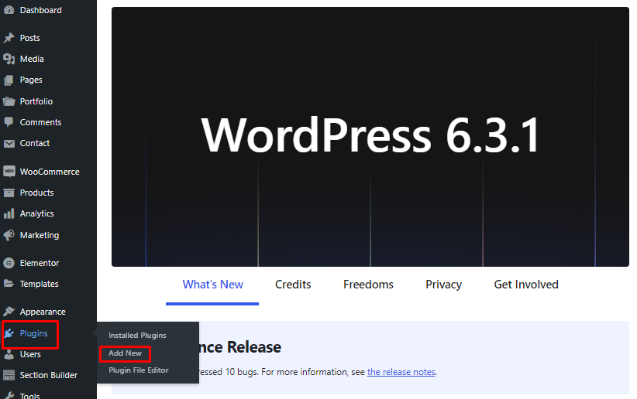Click the Portfolio folder icon
Screen dimensions: 637x399
9,101
